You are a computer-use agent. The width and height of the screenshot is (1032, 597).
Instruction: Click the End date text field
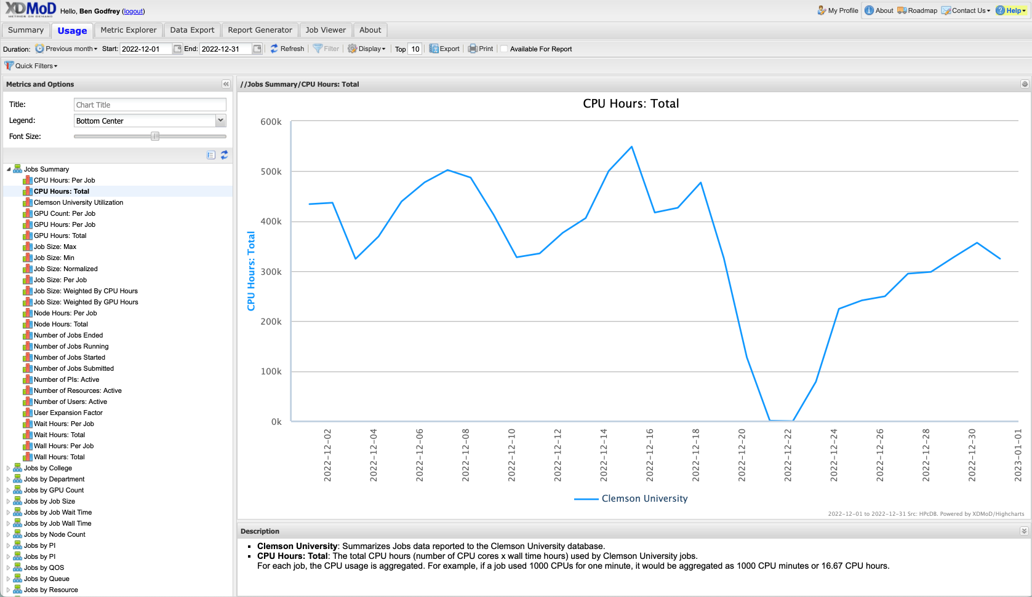[x=226, y=49]
